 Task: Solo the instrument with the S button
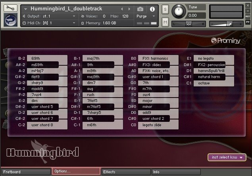pyautogui.click(x=165, y=9)
